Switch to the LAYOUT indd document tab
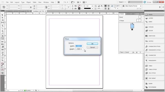165x92 pixels. tap(17, 11)
